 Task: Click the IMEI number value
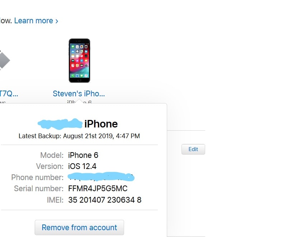pos(105,200)
